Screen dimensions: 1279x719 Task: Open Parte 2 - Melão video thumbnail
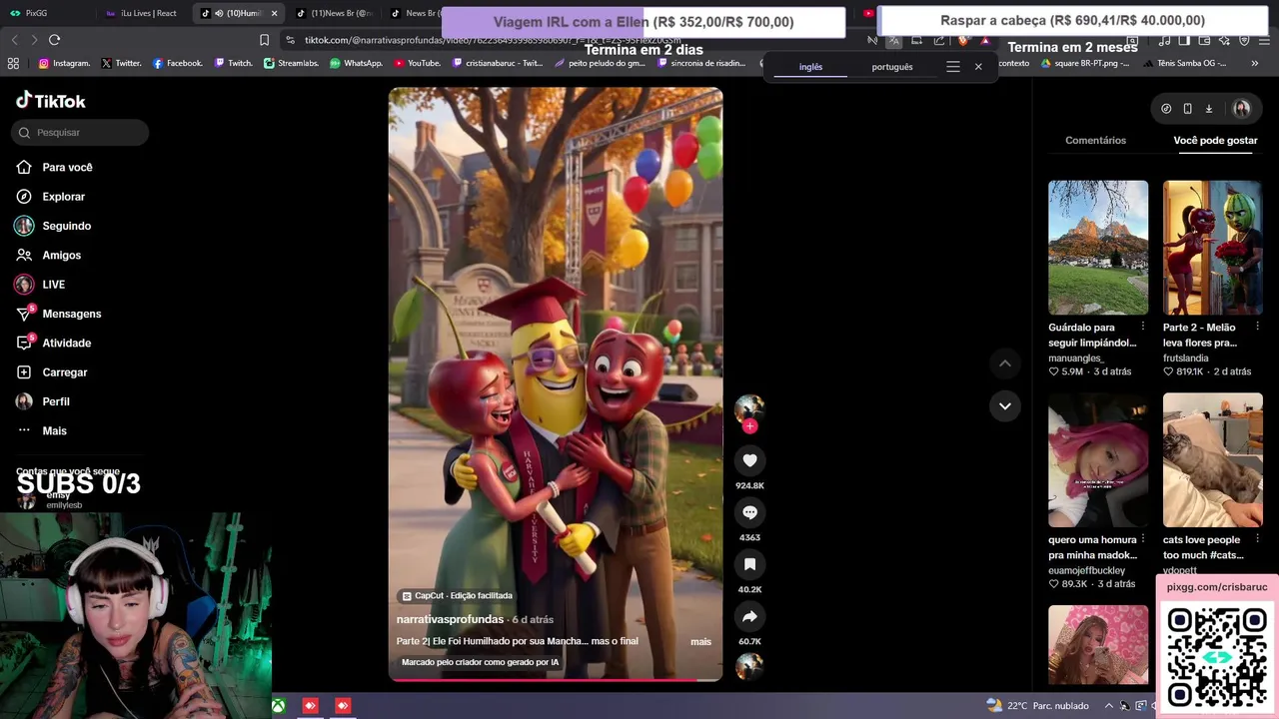tap(1212, 248)
